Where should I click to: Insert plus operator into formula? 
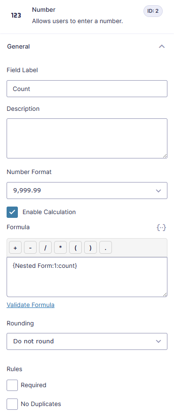pyautogui.click(x=16, y=248)
